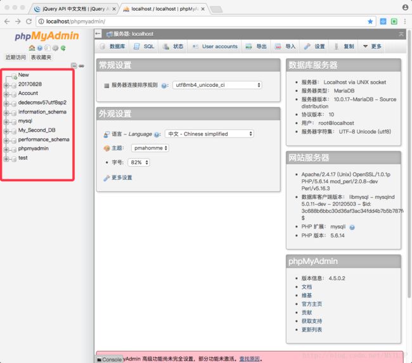Click the blue browser extension icon
This screenshot has height=363, width=412.
[x=383, y=22]
